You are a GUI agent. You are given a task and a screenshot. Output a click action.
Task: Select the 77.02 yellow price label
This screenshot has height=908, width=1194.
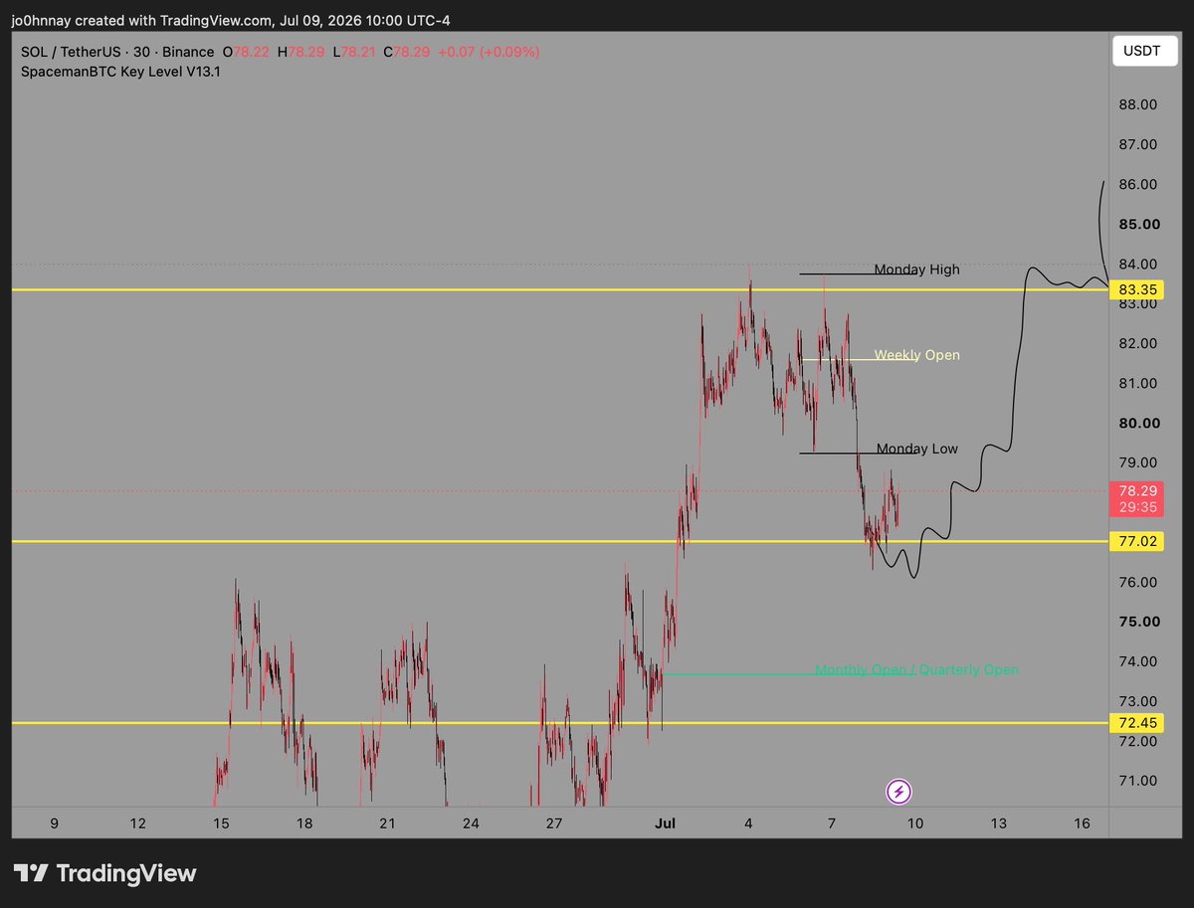(x=1136, y=541)
